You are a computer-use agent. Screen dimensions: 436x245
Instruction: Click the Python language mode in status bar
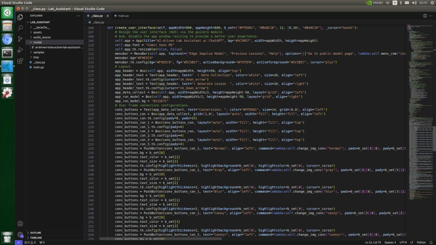click(421, 242)
